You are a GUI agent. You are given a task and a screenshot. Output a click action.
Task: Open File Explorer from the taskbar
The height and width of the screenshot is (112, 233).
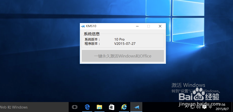click(x=99, y=107)
